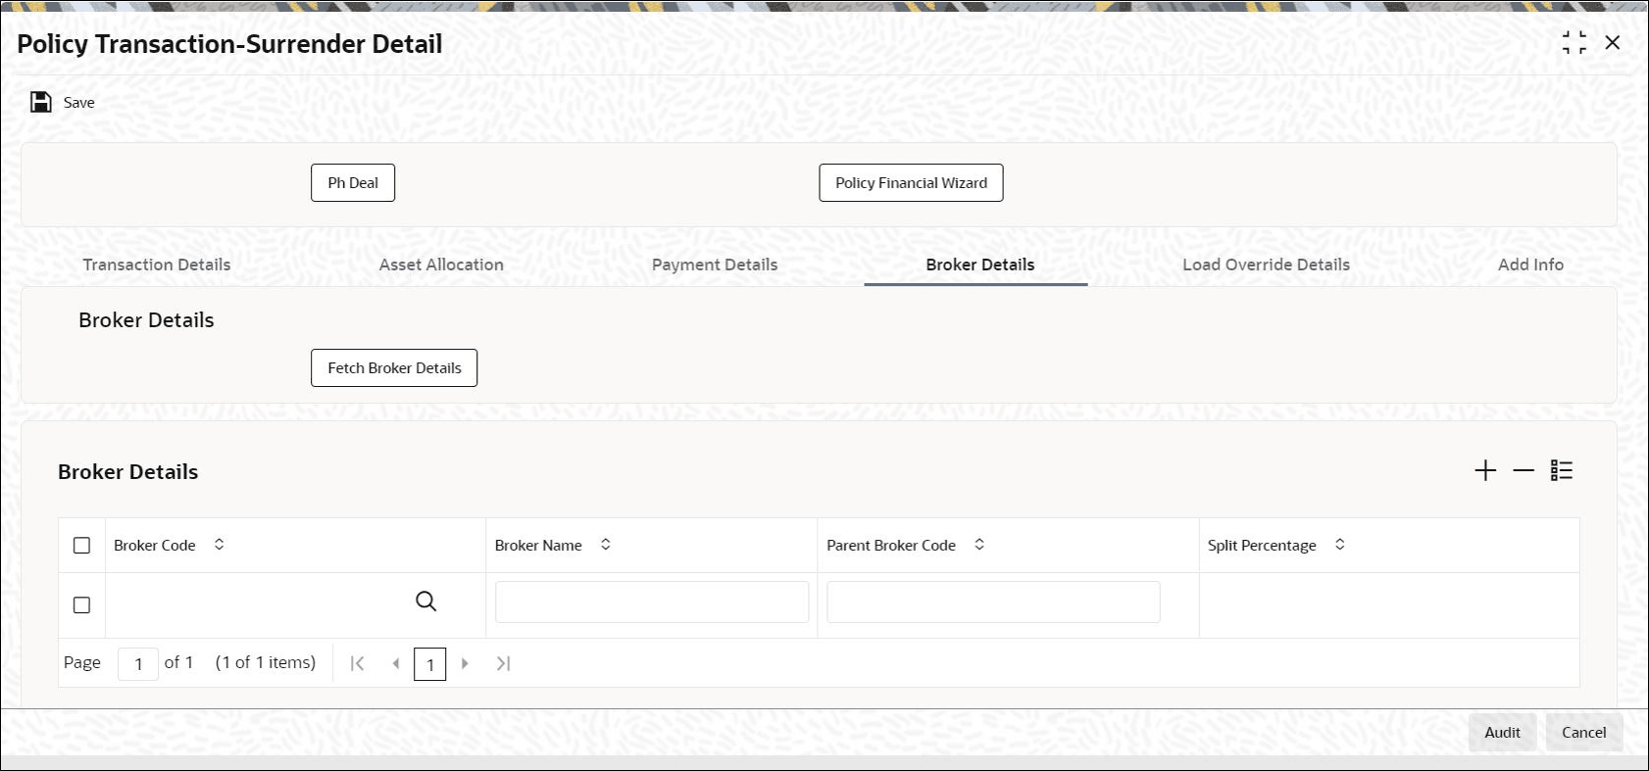Cancel the surrender transaction
This screenshot has height=771, width=1649.
pos(1584,733)
